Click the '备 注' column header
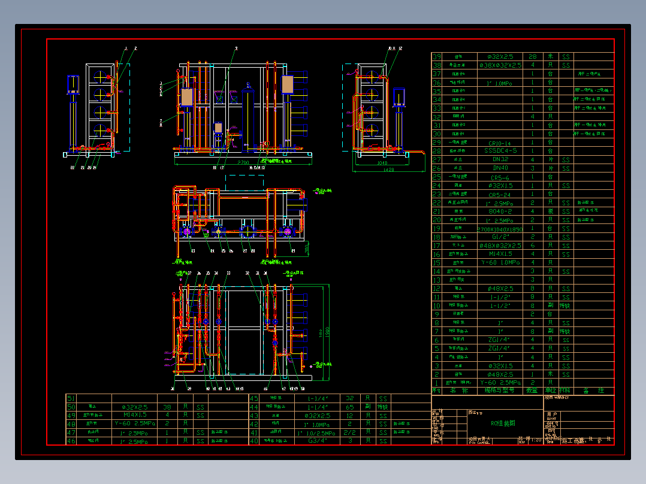 point(594,391)
